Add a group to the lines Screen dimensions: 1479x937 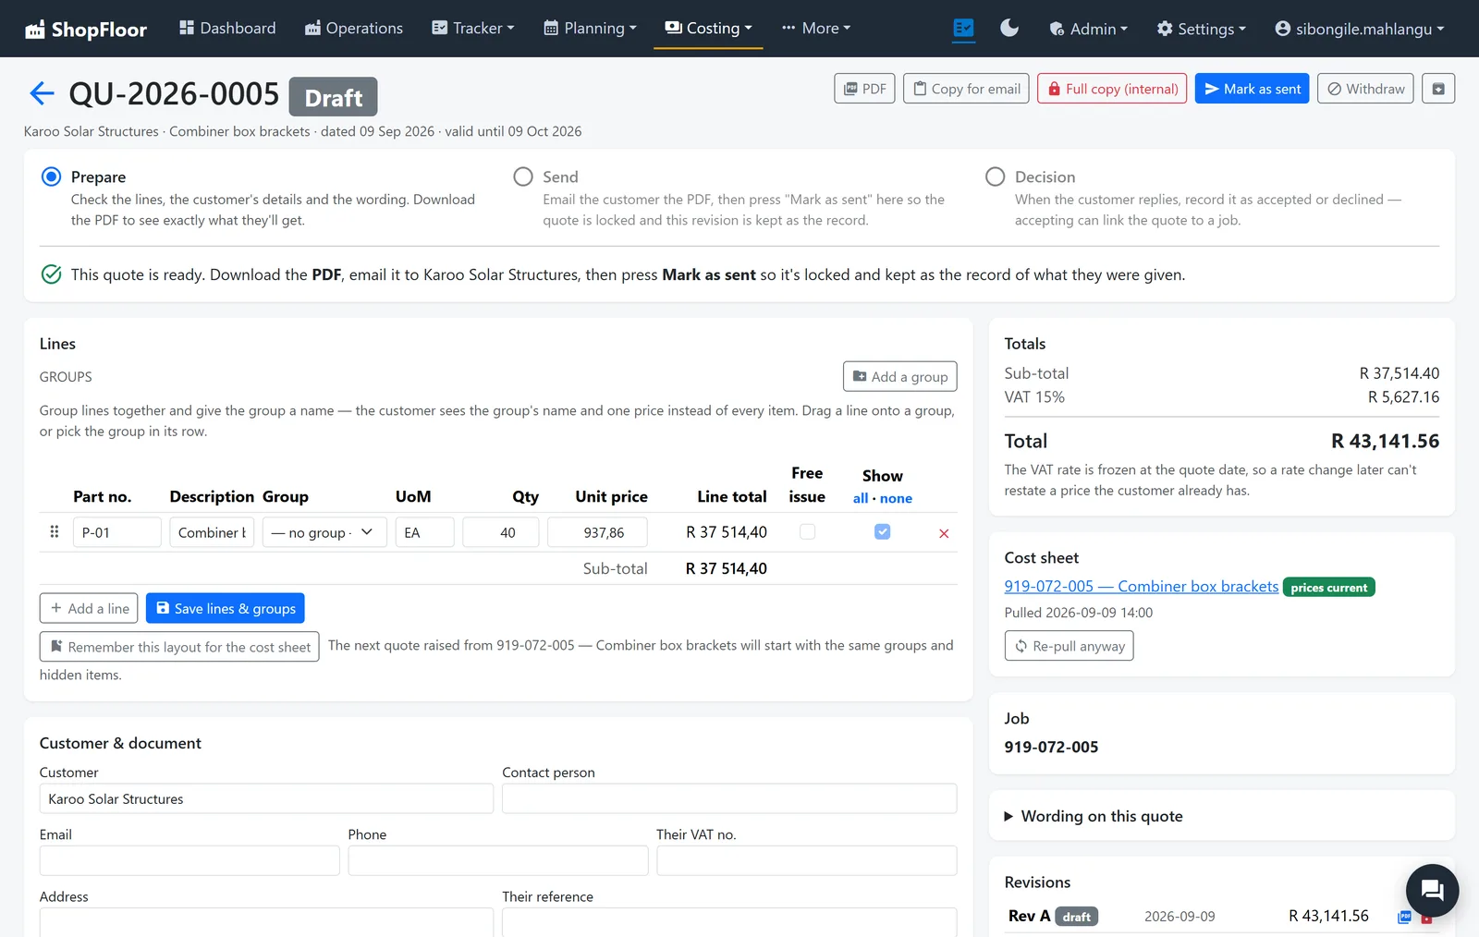pyautogui.click(x=899, y=376)
